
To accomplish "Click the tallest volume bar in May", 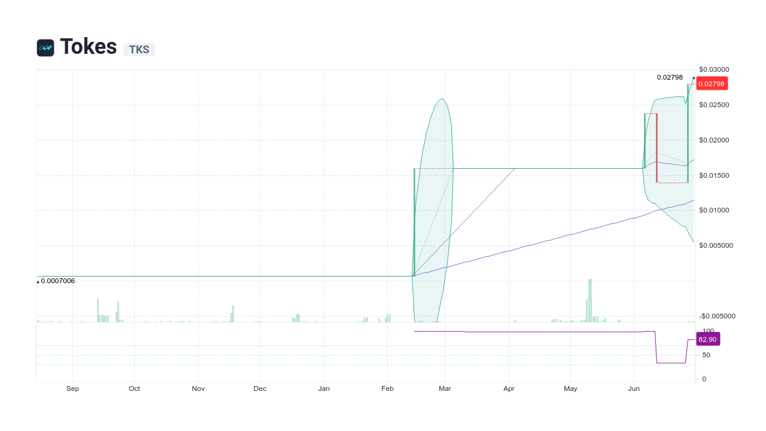I will pos(590,301).
